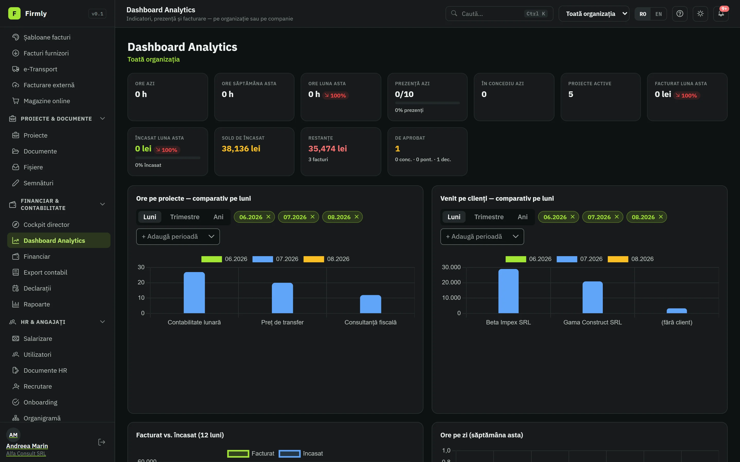Toggle 06.2026 legend in Venit pe clienți chart
Screen dimensions: 740x462
click(528, 259)
